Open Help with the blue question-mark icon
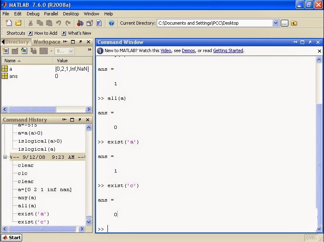The height and width of the screenshot is (242, 324). [112, 23]
